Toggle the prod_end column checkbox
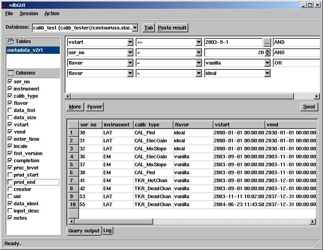 (10, 182)
